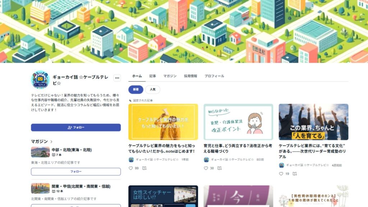Select the 新着 filter pill
Screen dimensions: 368x207
point(135,89)
